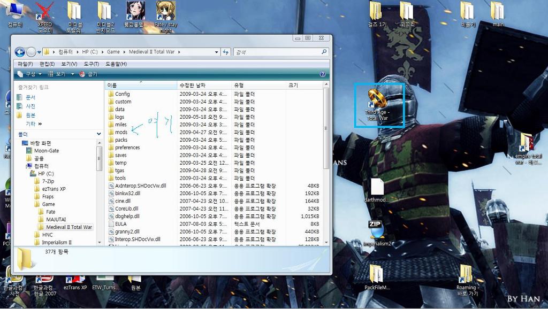Select the EULA text file row
Screen dimensions: 548x309
[214, 224]
